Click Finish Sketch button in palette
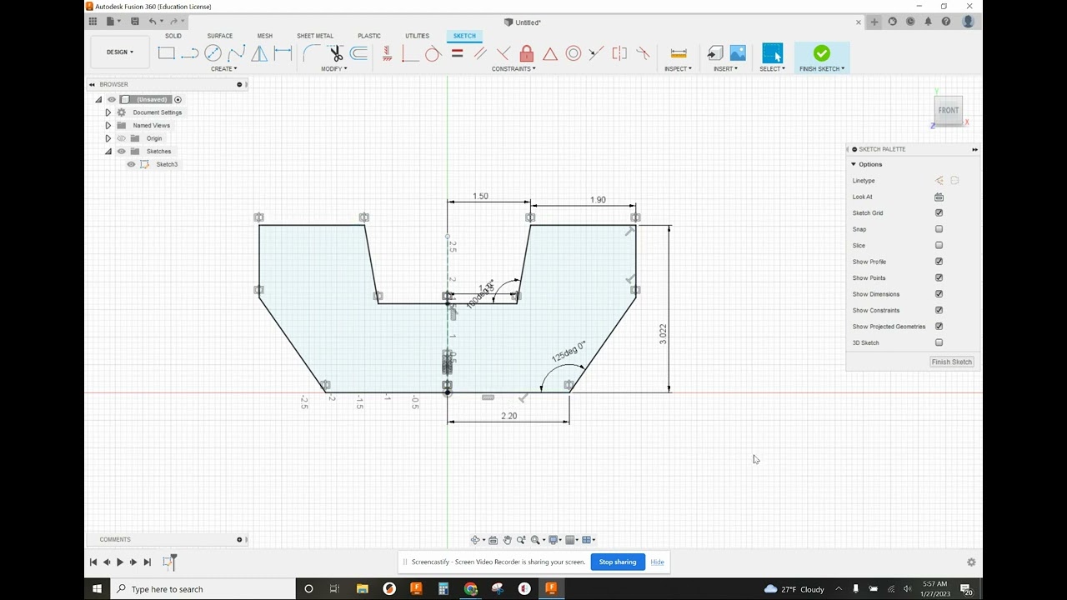Viewport: 1067px width, 600px height. click(951, 362)
